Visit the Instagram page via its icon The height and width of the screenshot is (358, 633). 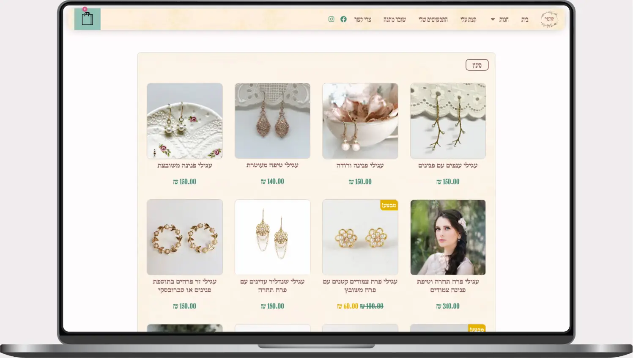tap(332, 19)
